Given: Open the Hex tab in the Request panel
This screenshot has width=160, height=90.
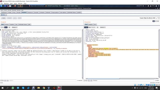Looking at the screenshot, I should (16, 24).
